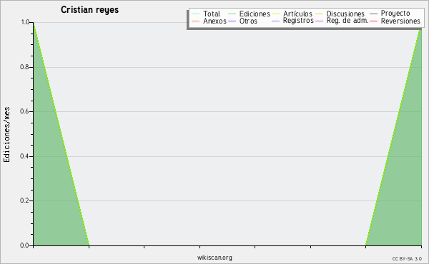The height and width of the screenshot is (264, 429).
Task: Click the Anexos legend label
Action: click(214, 21)
